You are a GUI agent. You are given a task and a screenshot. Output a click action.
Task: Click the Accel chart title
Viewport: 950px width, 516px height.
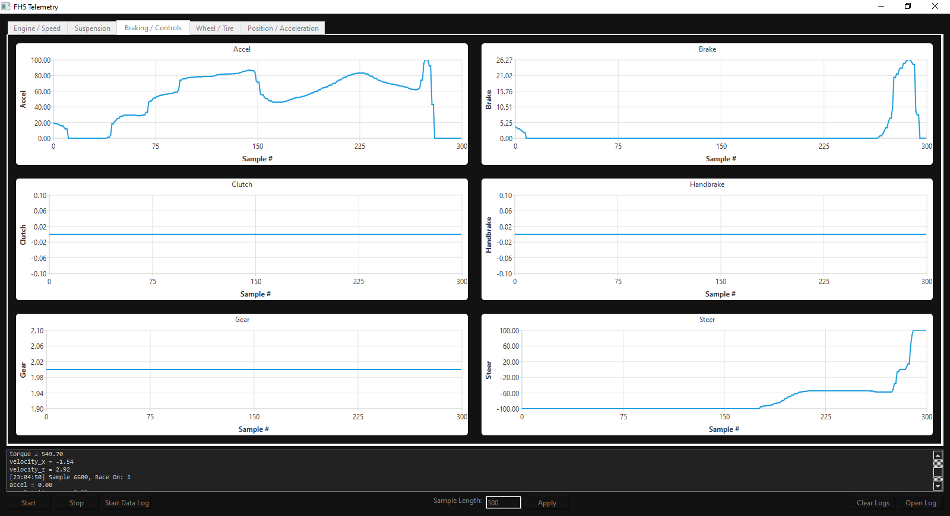pyautogui.click(x=242, y=49)
